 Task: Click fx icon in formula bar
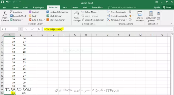(x=38, y=29)
